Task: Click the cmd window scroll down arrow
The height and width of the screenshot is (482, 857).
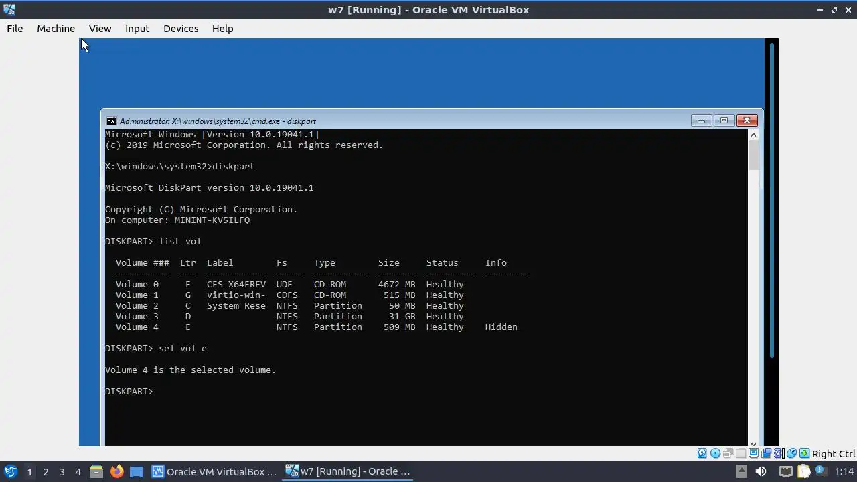Action: [753, 443]
